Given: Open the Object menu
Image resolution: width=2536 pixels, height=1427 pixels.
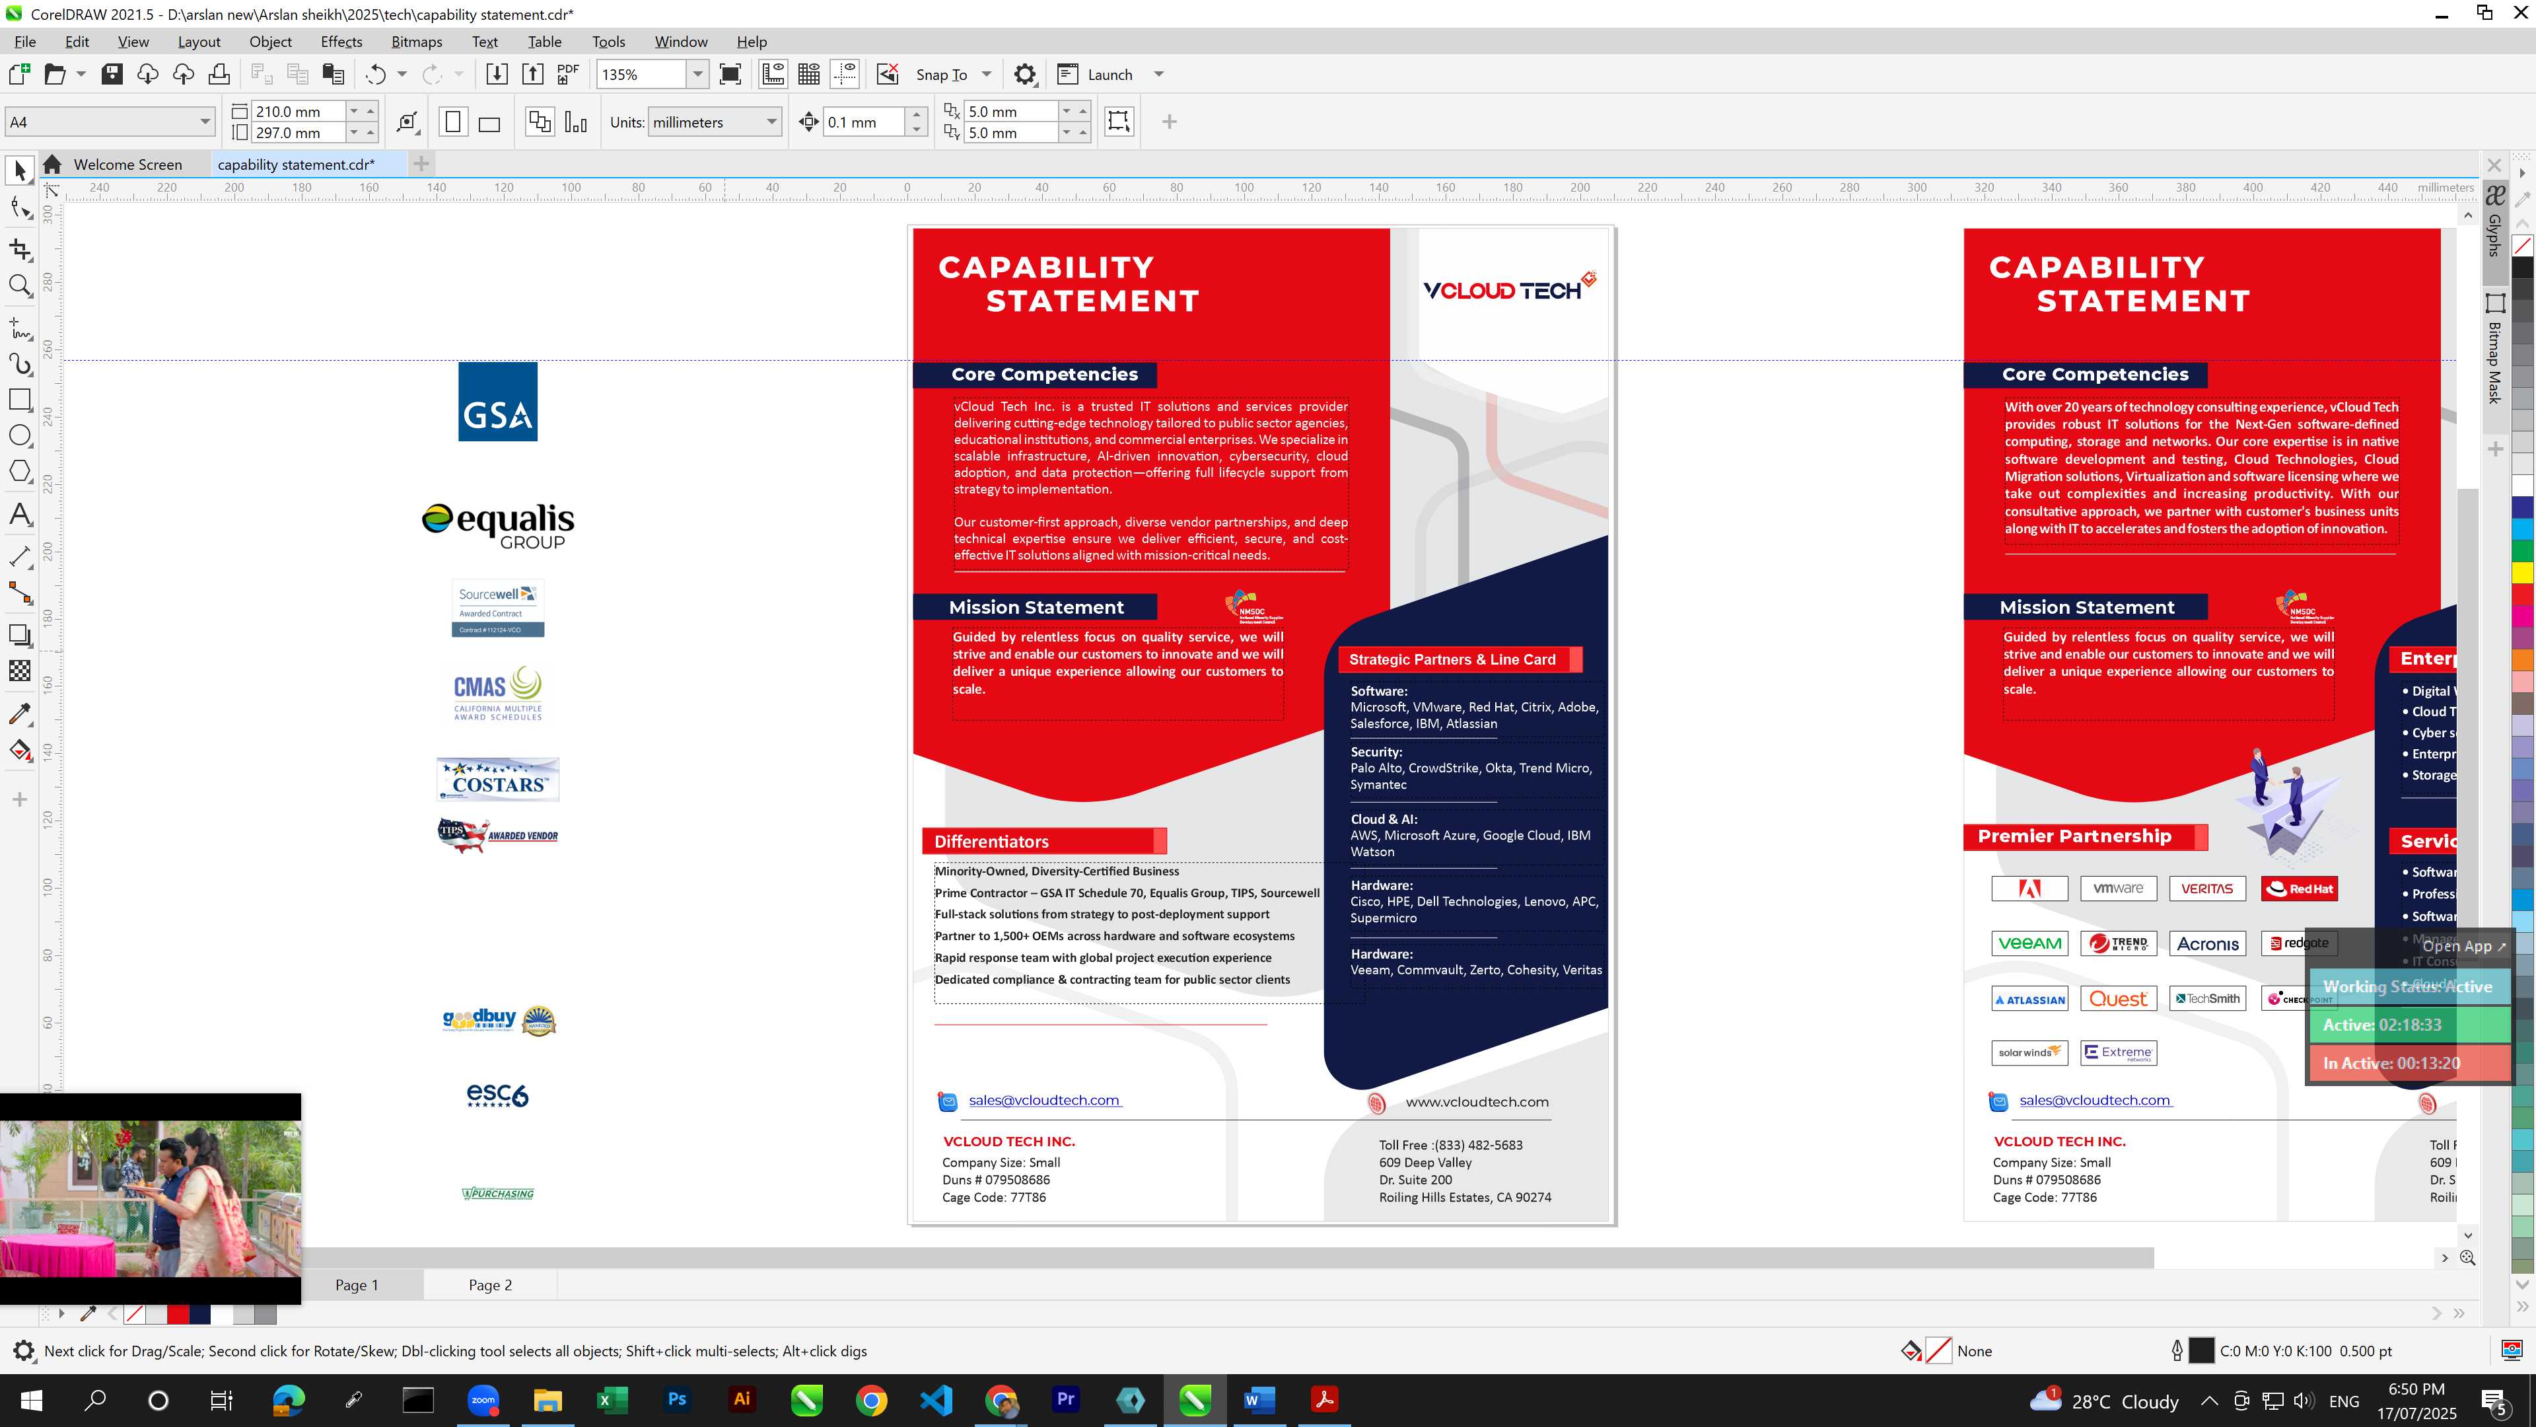Looking at the screenshot, I should [269, 42].
